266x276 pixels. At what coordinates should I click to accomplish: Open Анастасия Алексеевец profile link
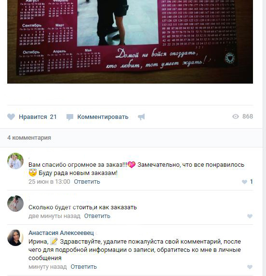coord(61,232)
